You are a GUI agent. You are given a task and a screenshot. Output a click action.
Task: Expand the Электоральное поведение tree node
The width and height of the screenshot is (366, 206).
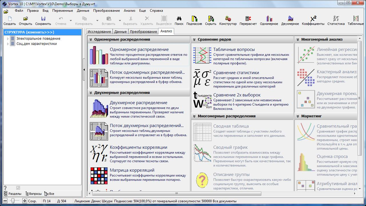tap(8, 39)
